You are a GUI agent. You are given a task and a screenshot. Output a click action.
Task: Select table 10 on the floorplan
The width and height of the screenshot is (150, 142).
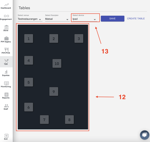click(57, 63)
